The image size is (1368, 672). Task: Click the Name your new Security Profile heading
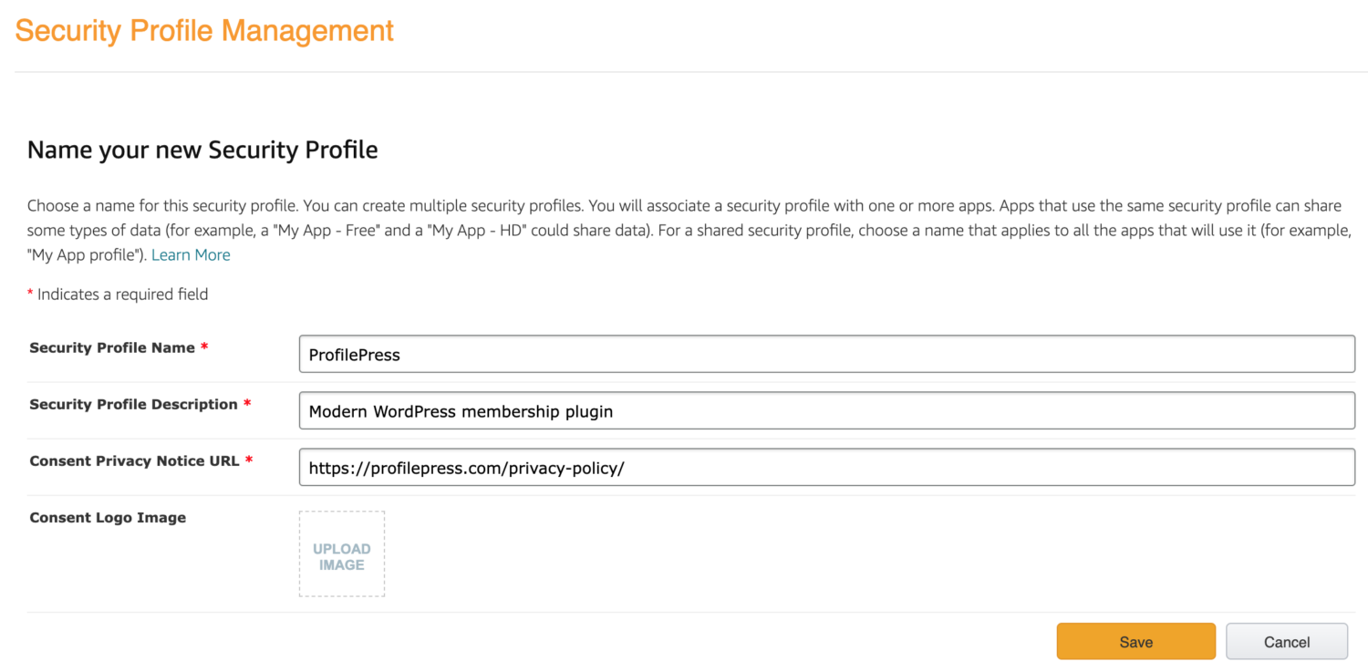click(202, 150)
